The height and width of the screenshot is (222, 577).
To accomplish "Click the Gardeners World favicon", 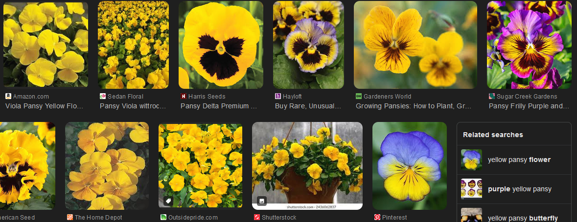I will click(359, 97).
